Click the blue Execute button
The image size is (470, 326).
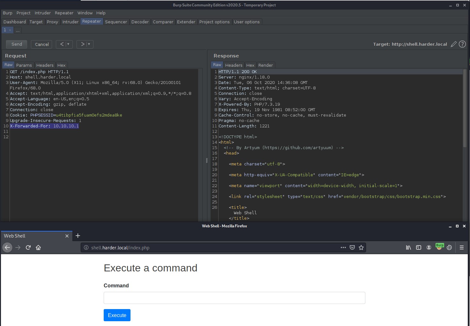pos(117,315)
